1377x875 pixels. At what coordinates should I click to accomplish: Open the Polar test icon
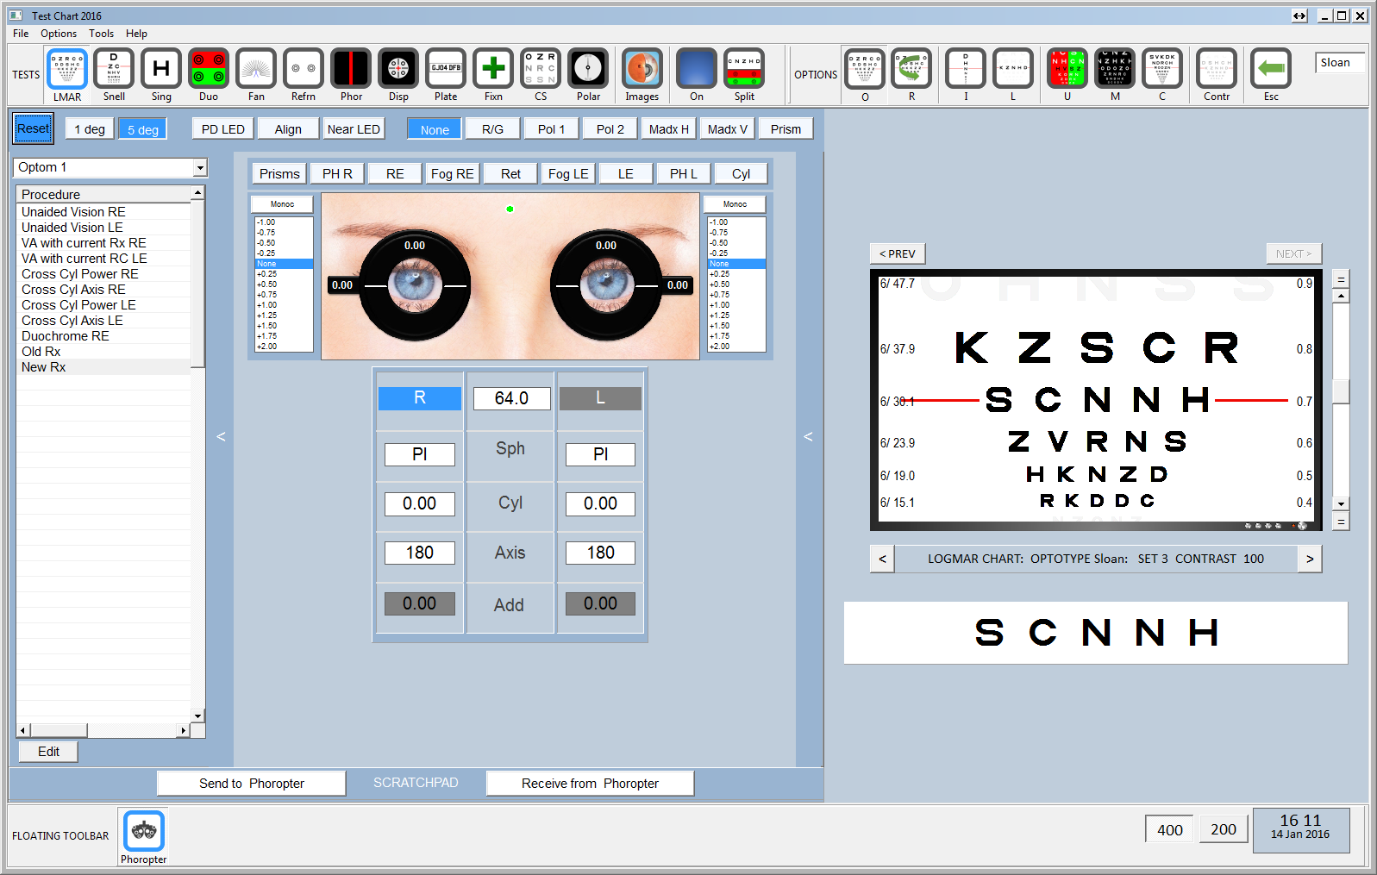click(x=588, y=69)
